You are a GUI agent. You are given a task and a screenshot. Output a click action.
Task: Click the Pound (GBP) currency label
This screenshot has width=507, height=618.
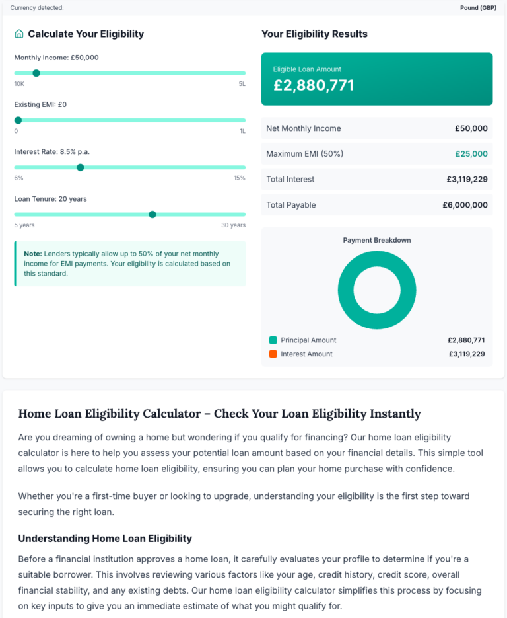pyautogui.click(x=478, y=7)
